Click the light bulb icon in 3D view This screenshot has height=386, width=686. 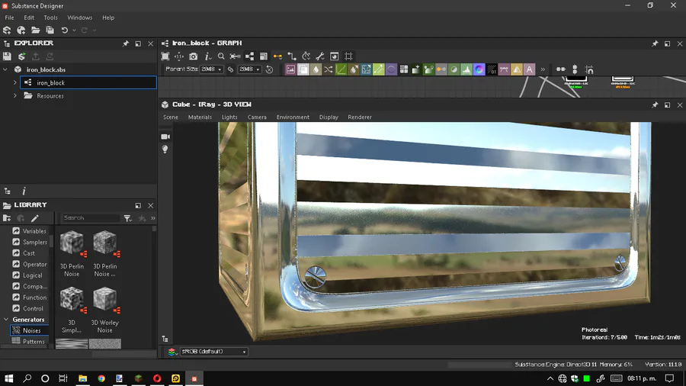click(165, 150)
